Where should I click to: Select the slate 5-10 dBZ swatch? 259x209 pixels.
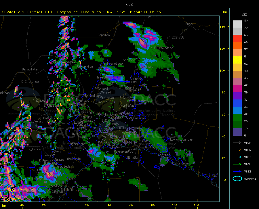237,132
